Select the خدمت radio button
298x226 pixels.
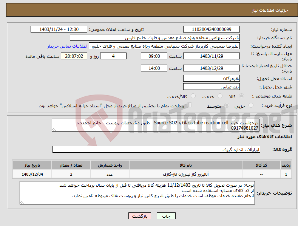point(220,96)
